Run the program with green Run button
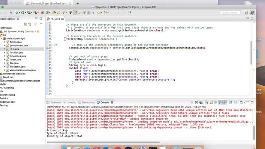The width and height of the screenshot is (265, 149). pyautogui.click(x=22, y=13)
